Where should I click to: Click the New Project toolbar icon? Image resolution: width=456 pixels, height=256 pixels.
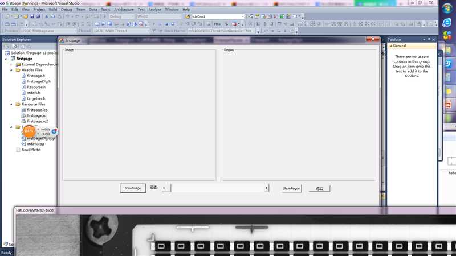click(7, 16)
